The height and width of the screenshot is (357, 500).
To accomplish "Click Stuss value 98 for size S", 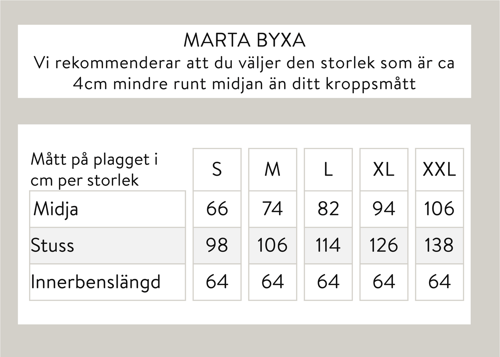I will pyautogui.click(x=217, y=245).
